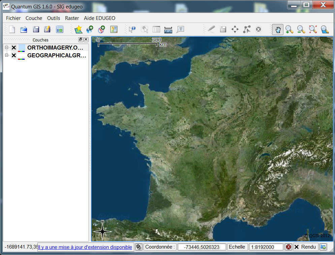The image size is (335, 255).
Task: Toggle the Rendu render checkbox
Action: tap(297, 247)
